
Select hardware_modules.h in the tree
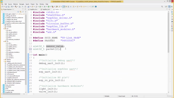tap(14, 39)
